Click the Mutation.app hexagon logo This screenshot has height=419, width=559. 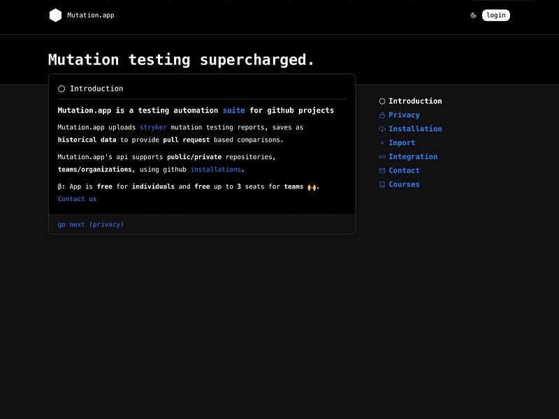(55, 15)
